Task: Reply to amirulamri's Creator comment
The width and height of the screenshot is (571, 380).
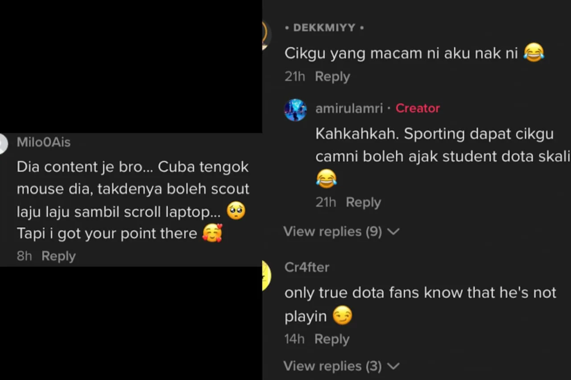Action: pos(363,202)
